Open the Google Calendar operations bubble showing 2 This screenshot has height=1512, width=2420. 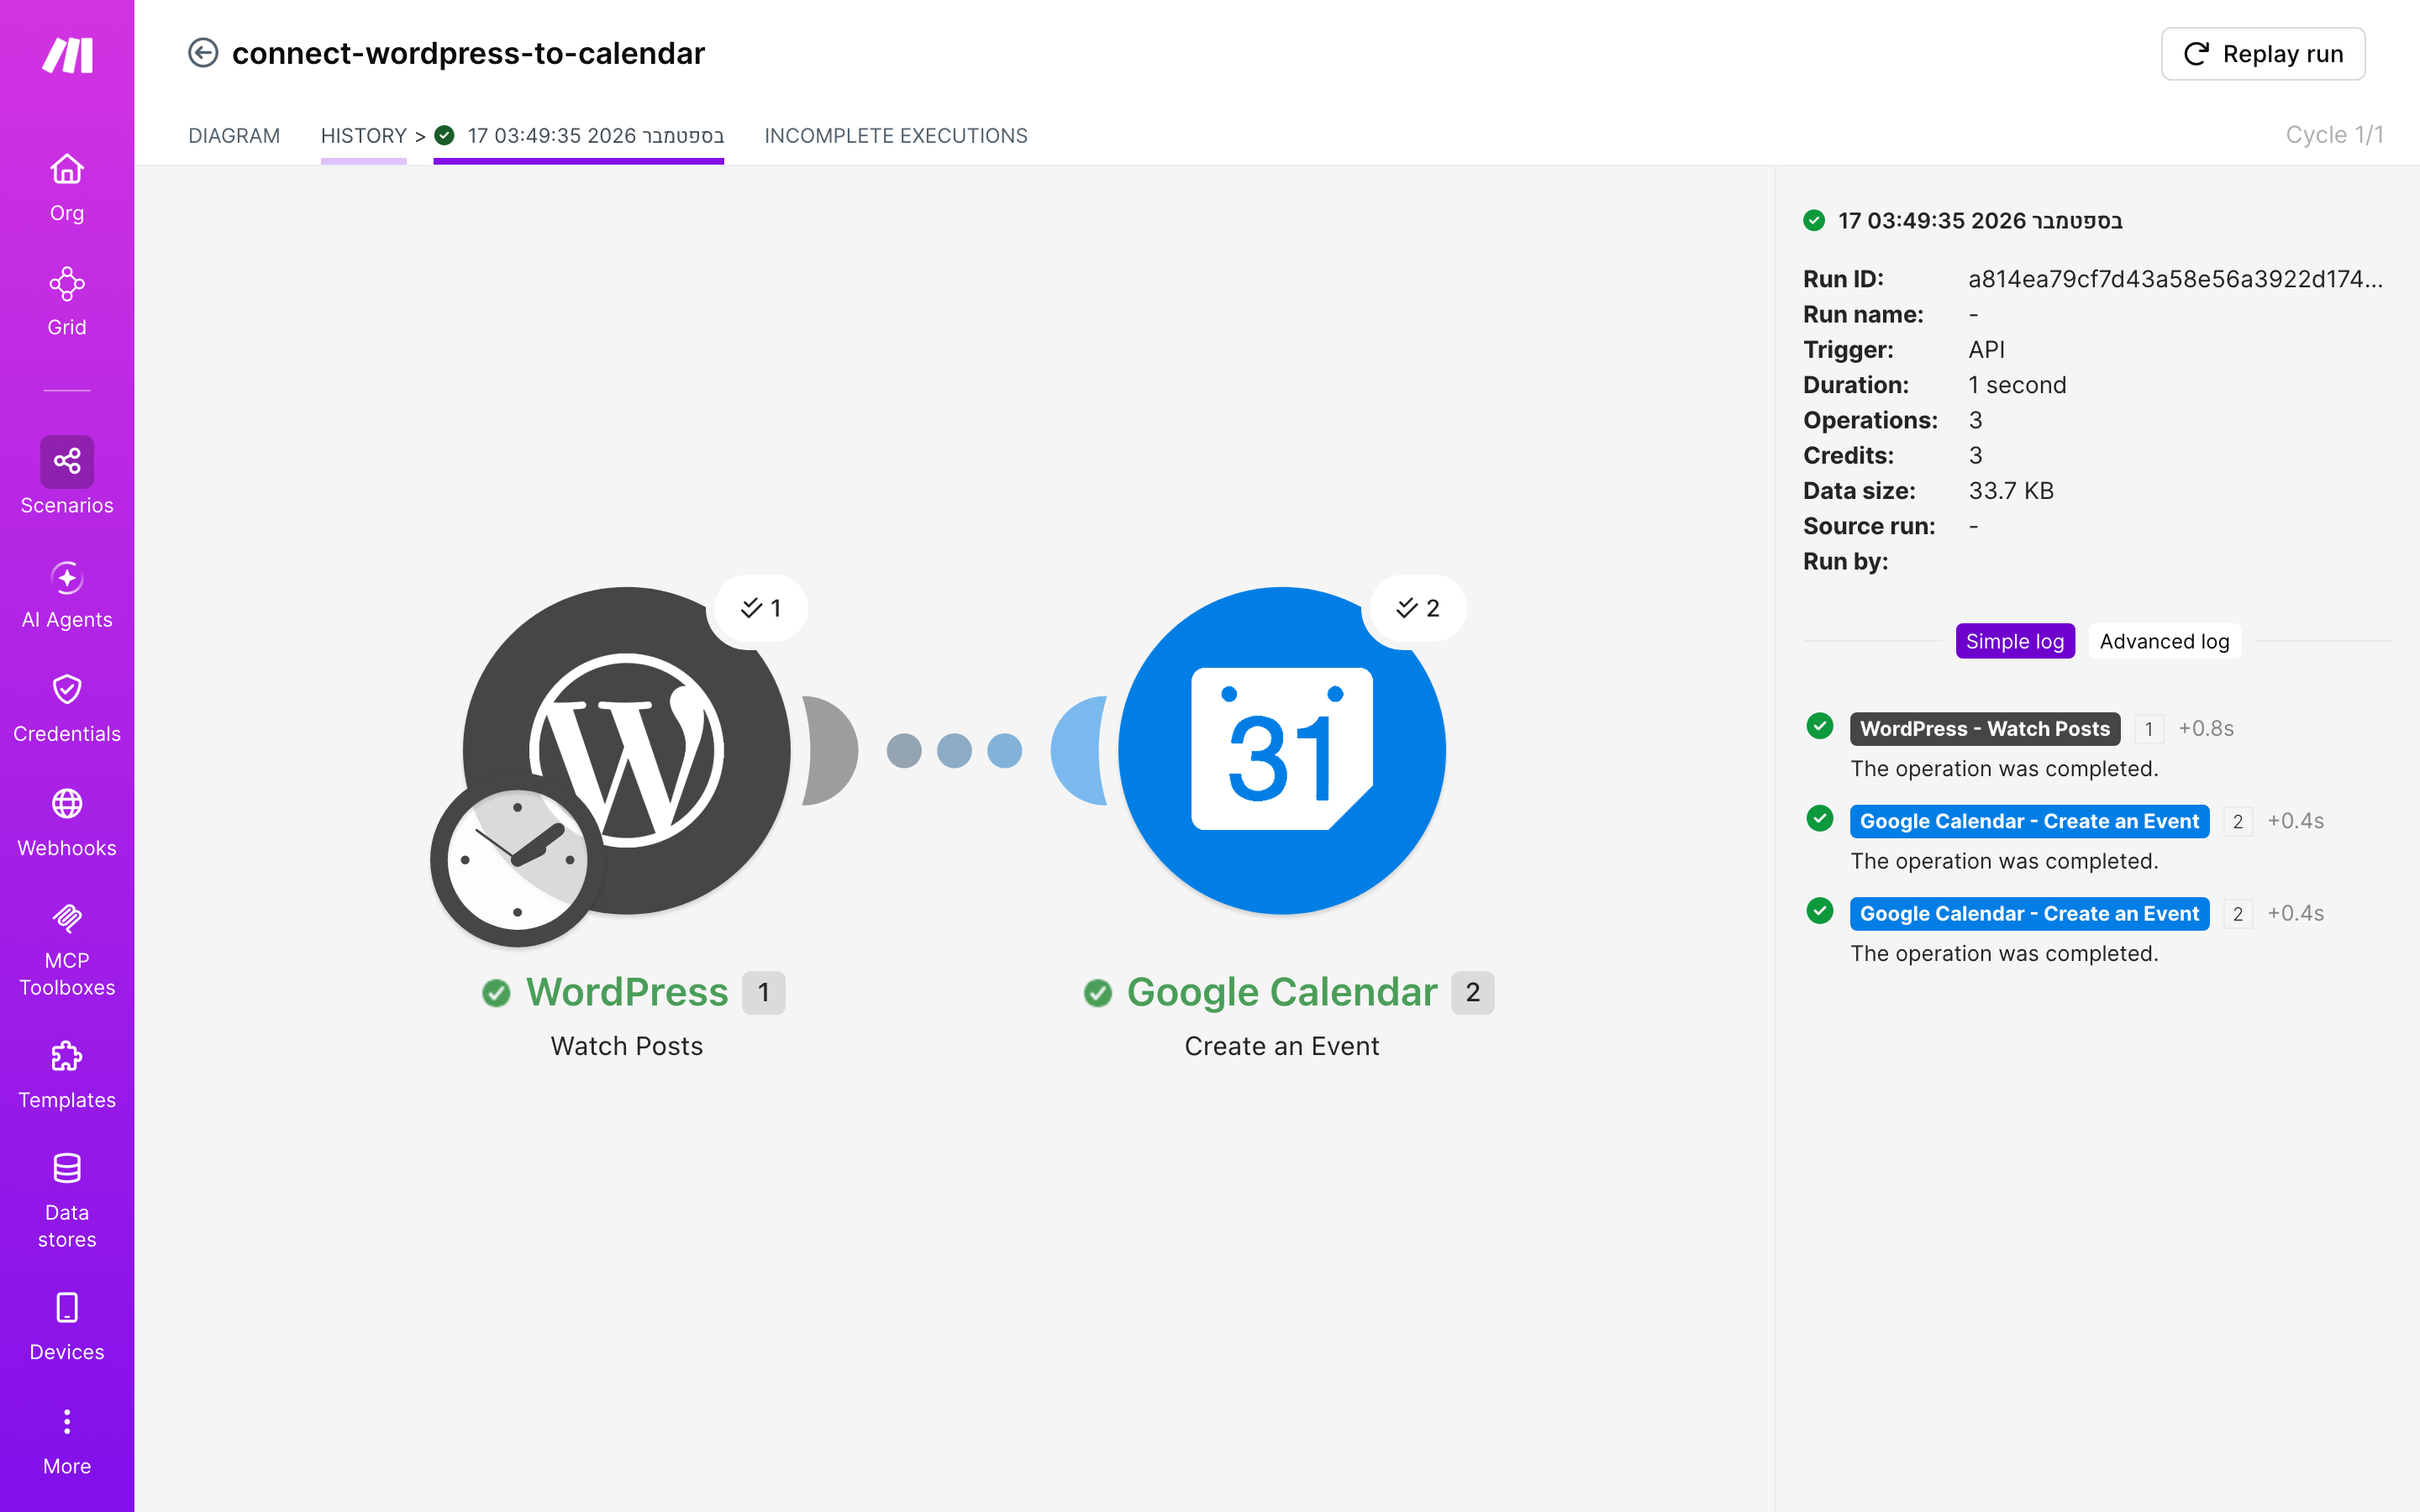click(1417, 608)
